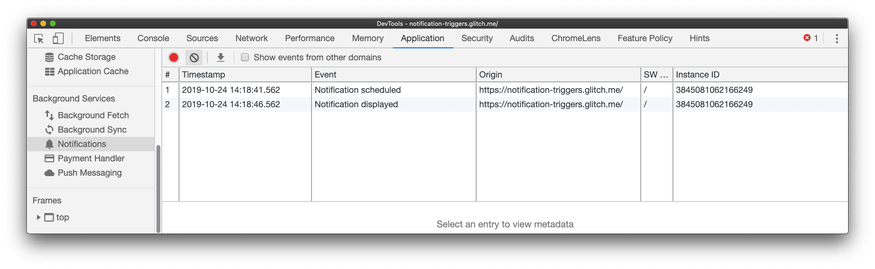The width and height of the screenshot is (875, 269).
Task: Switch to the Network tab
Action: [252, 38]
